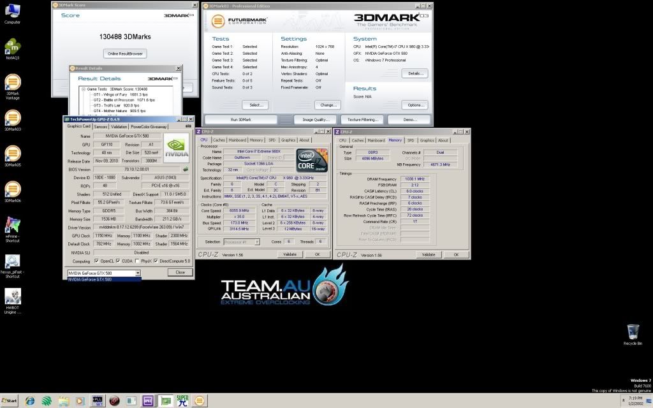The height and width of the screenshot is (408, 653).
Task: Open Internet Explorer from the taskbar
Action: point(30,401)
